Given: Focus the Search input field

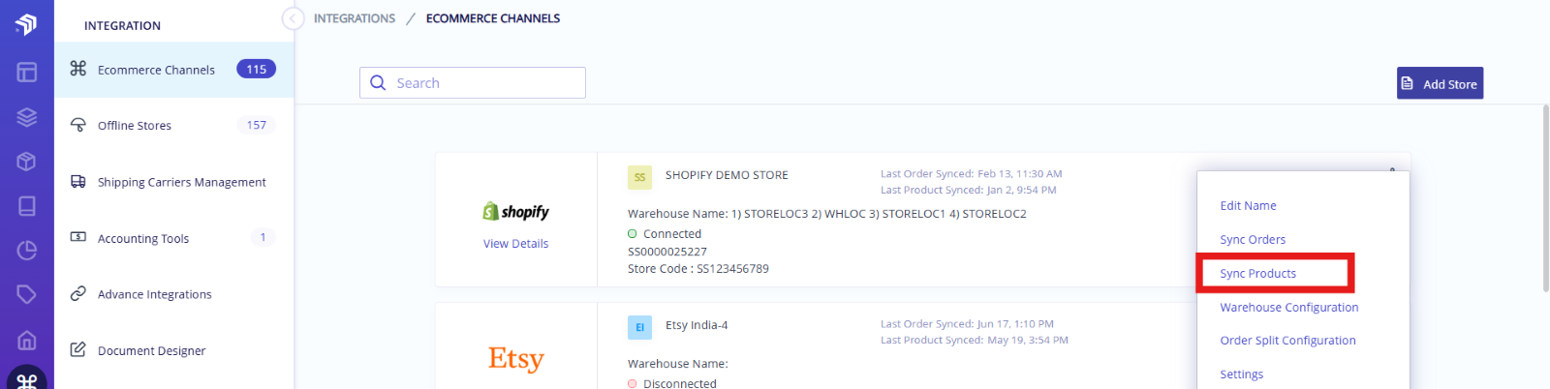Looking at the screenshot, I should pyautogui.click(x=473, y=83).
